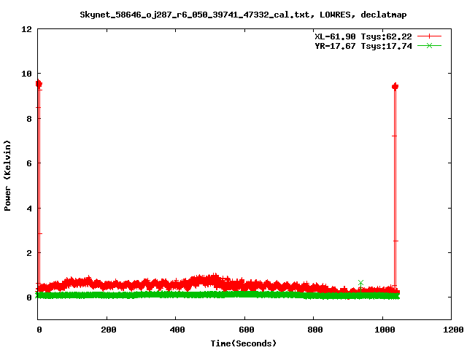Click the plot title Skynet_58646_oj287 filename
Screen dimensions: 467x350
243,15
